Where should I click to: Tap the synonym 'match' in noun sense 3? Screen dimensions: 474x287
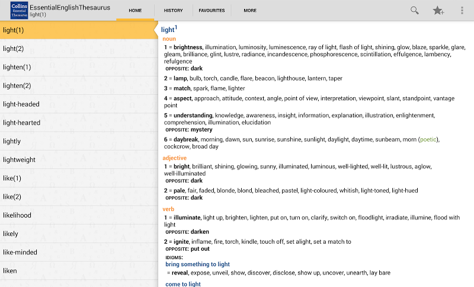[182, 88]
